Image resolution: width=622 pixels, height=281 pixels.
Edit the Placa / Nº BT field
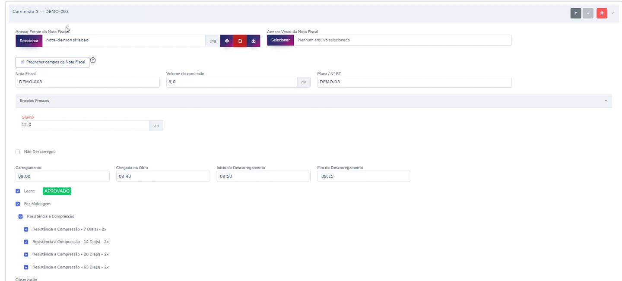coord(414,82)
